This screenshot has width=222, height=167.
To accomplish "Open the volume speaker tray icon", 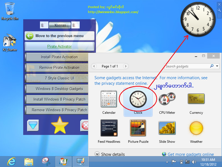I will tap(194, 162).
